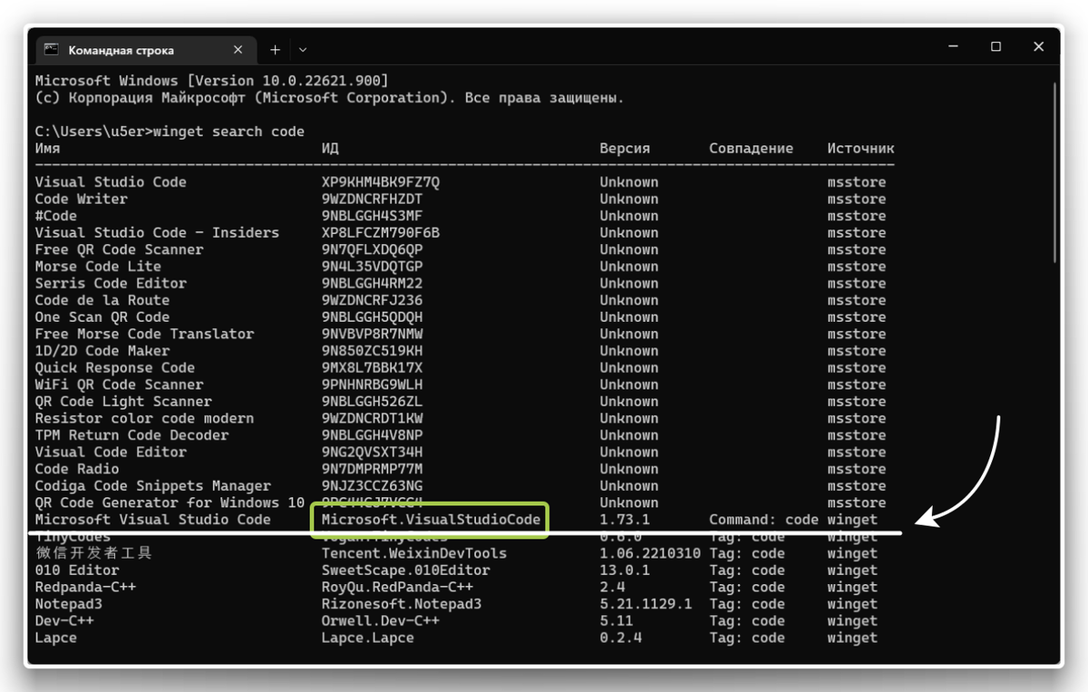Open a new terminal tab with plus

(275, 50)
